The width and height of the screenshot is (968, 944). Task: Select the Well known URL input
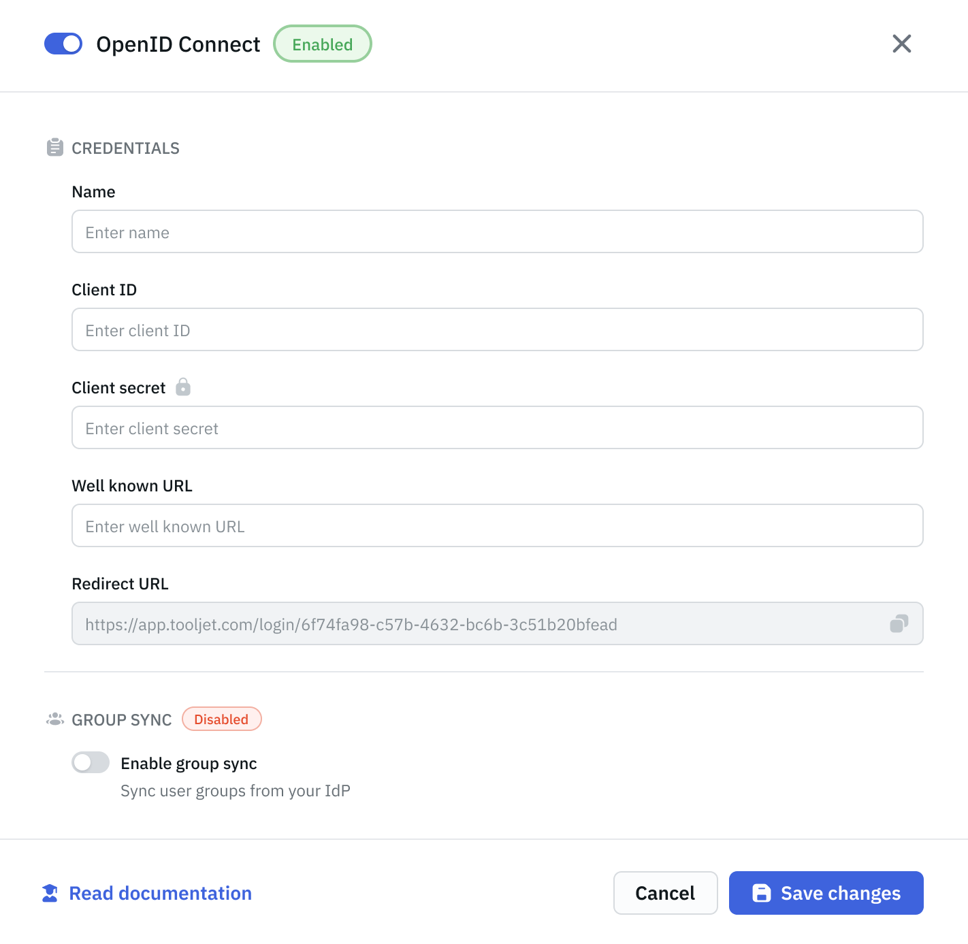pos(497,525)
